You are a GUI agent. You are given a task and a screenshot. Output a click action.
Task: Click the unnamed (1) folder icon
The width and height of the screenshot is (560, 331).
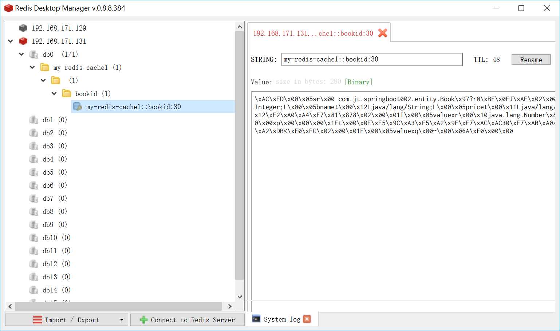click(x=56, y=80)
